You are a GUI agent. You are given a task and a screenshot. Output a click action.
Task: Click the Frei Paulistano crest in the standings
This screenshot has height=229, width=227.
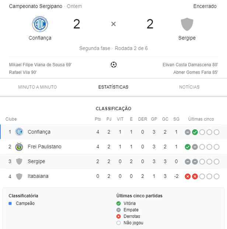click(19, 147)
